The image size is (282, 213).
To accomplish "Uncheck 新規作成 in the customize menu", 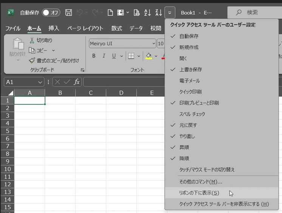I will tap(222, 48).
